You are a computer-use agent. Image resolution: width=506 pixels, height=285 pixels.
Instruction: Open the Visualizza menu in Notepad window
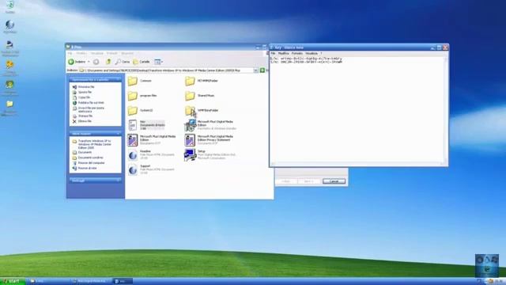tap(312, 53)
